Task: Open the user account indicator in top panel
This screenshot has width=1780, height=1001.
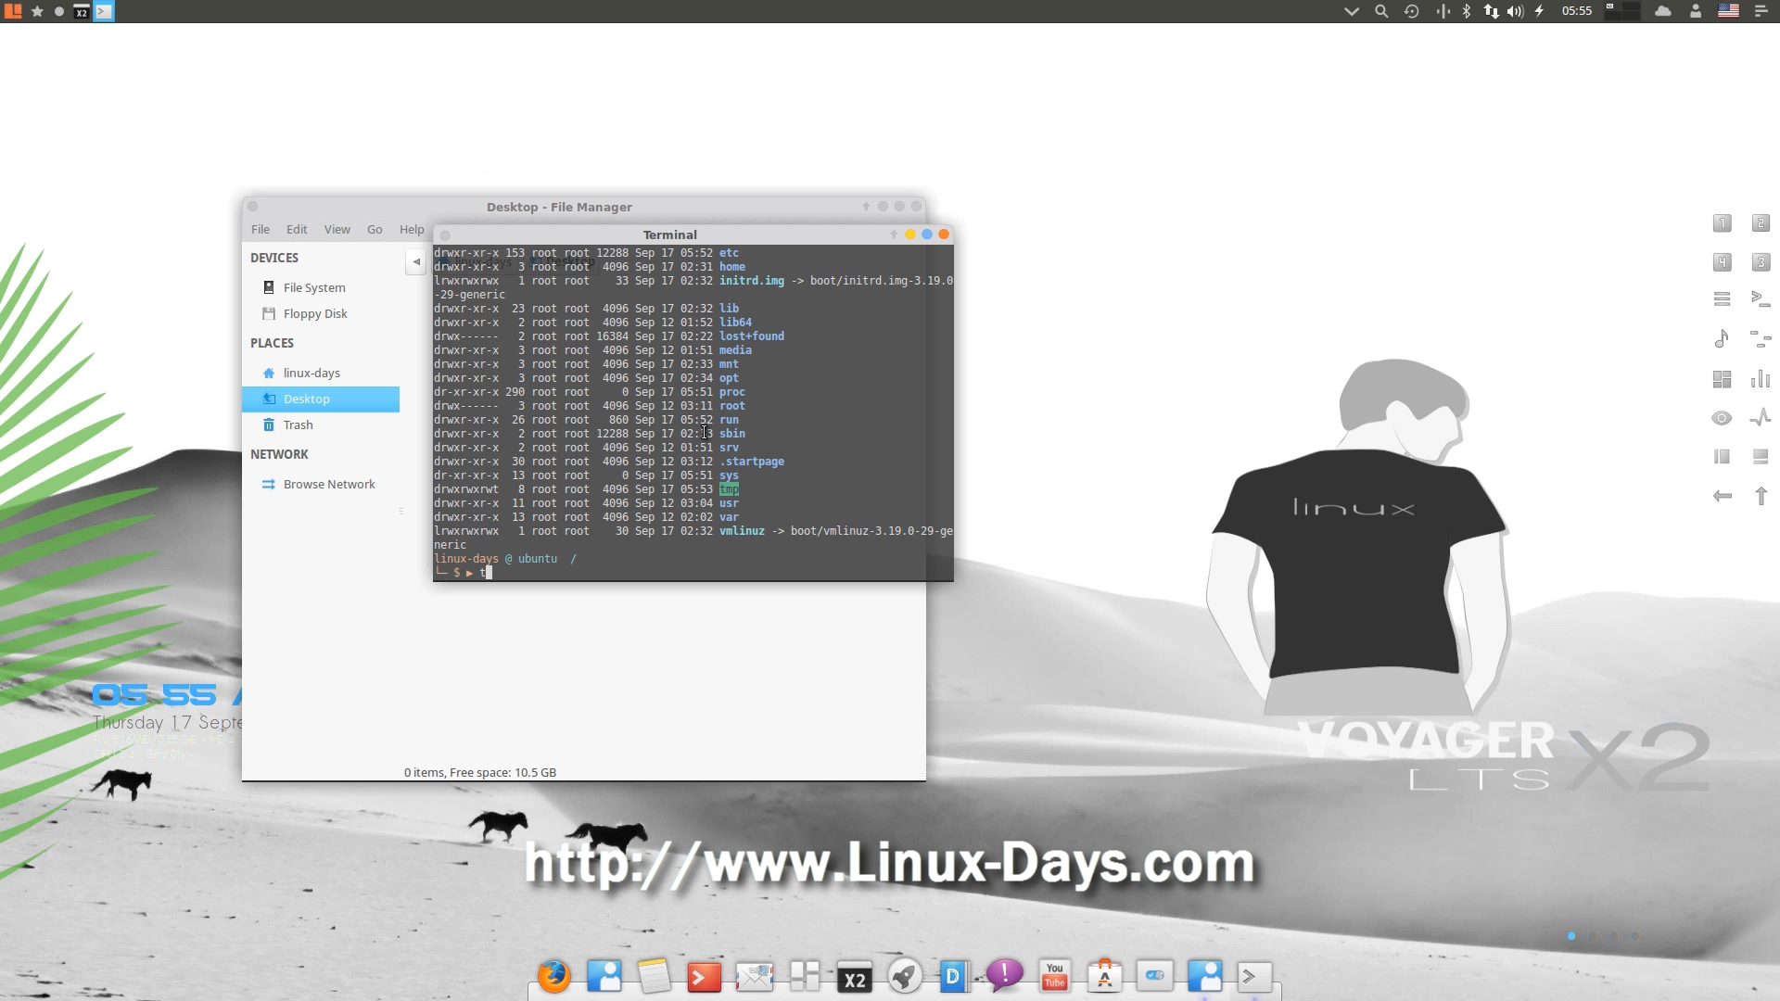Action: [x=1696, y=11]
